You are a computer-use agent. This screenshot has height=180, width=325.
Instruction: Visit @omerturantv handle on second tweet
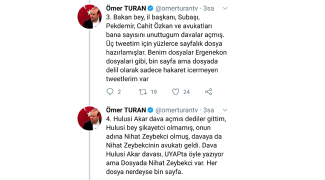[x=177, y=110]
